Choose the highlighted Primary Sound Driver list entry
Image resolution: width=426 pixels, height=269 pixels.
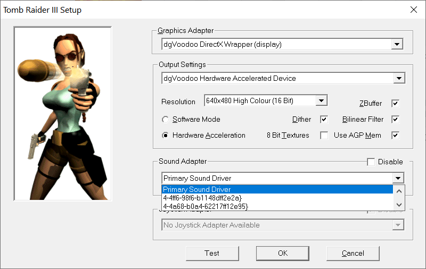(277, 189)
